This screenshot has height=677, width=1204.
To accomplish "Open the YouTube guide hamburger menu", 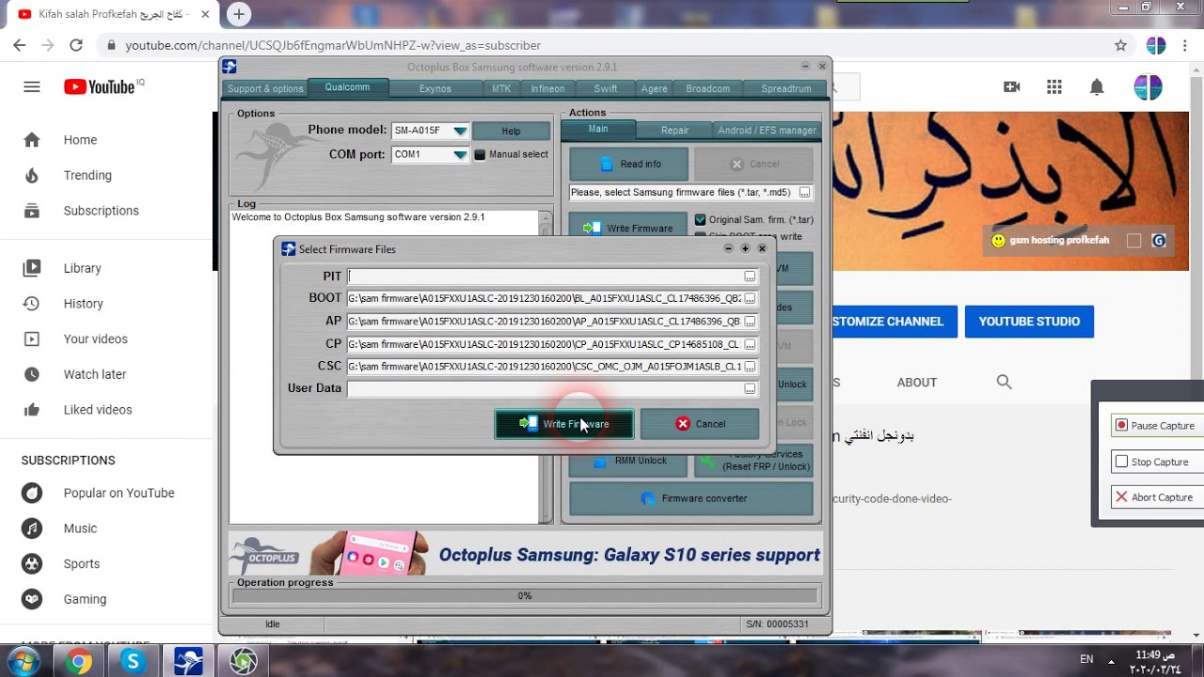I will coord(32,87).
